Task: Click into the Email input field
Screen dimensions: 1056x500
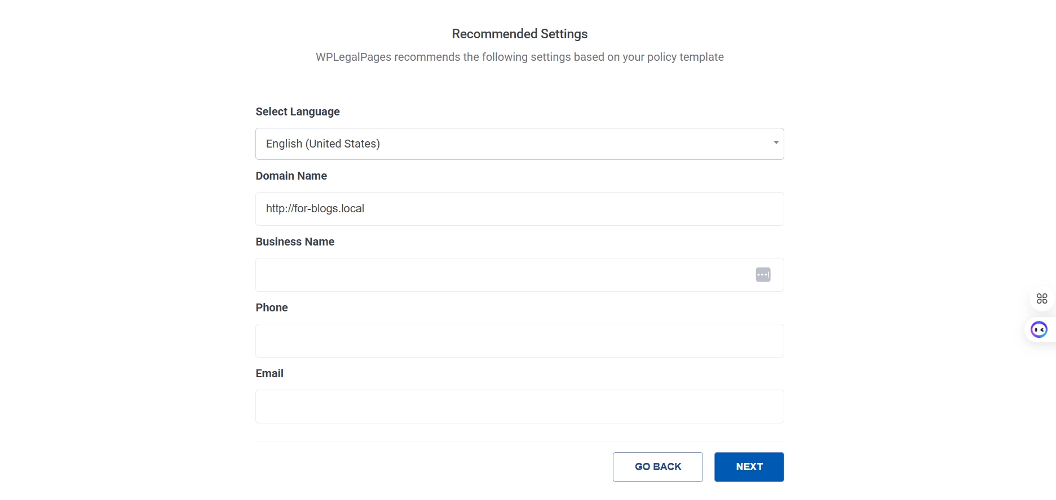Action: (519, 407)
